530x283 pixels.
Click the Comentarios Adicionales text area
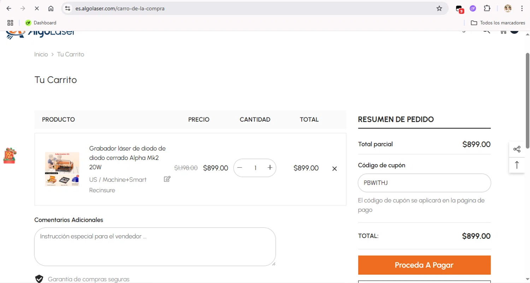[x=155, y=247]
